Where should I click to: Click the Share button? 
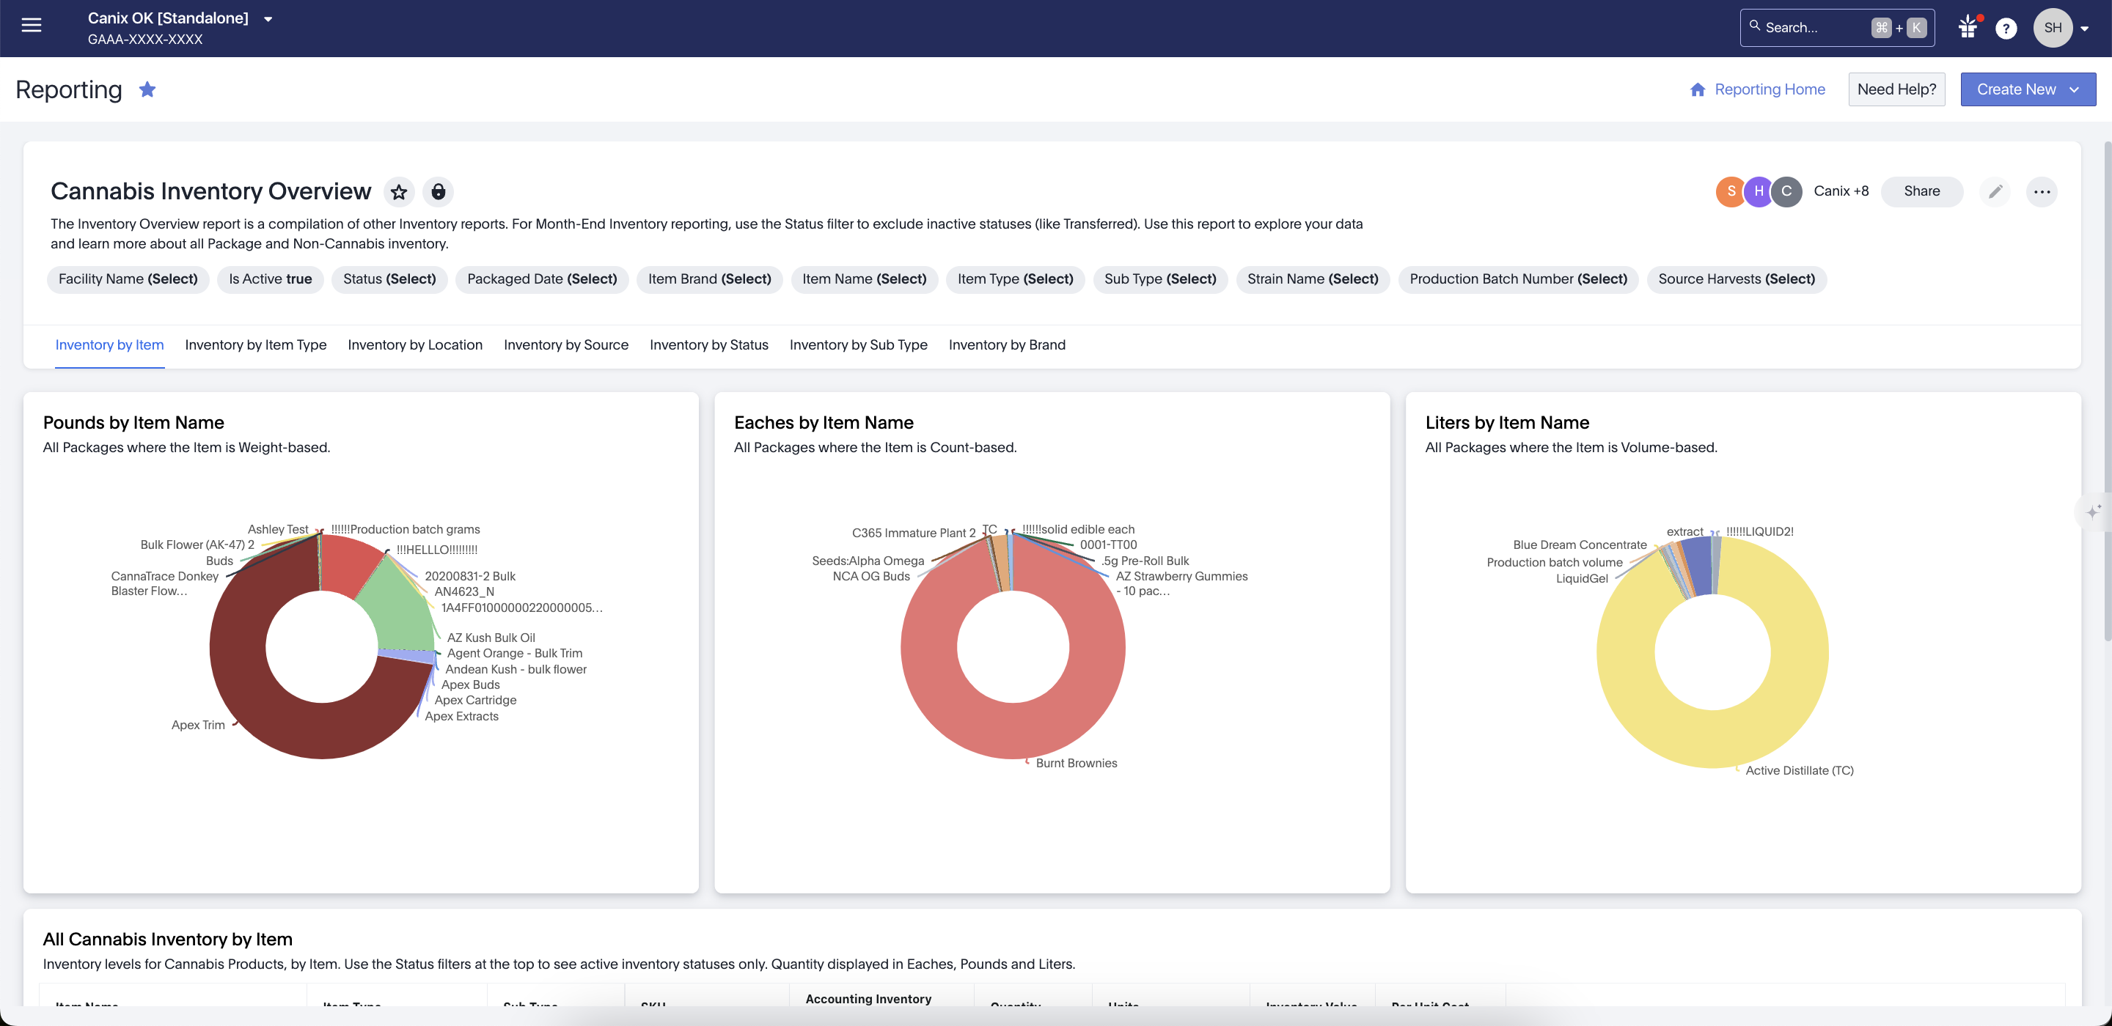coord(1921,192)
